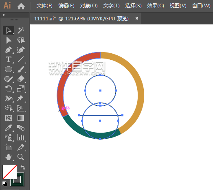This screenshot has height=190, width=213.
Task: Open the 文件(F) menu
Action: (x=44, y=6)
